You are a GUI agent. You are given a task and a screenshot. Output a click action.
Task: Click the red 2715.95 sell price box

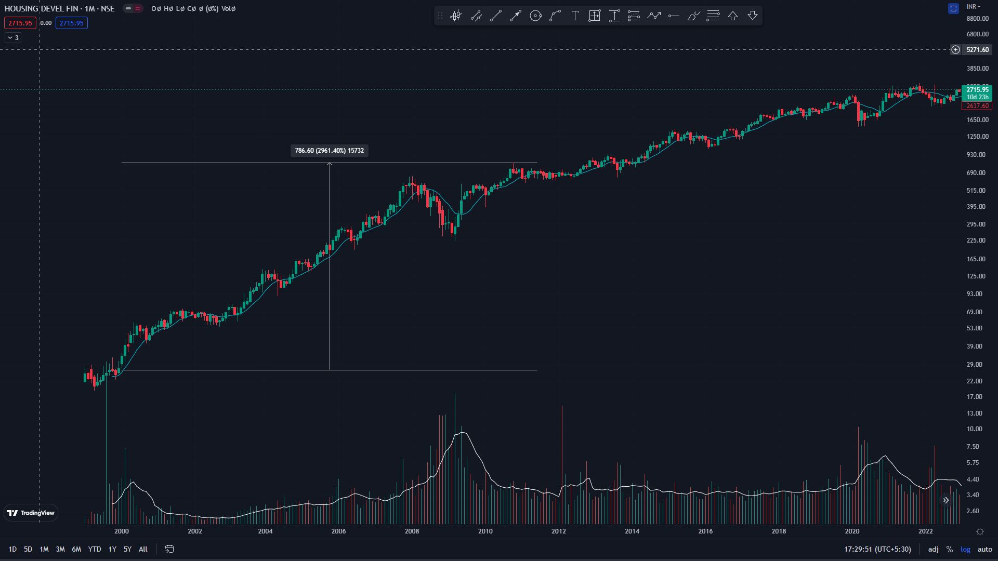20,23
